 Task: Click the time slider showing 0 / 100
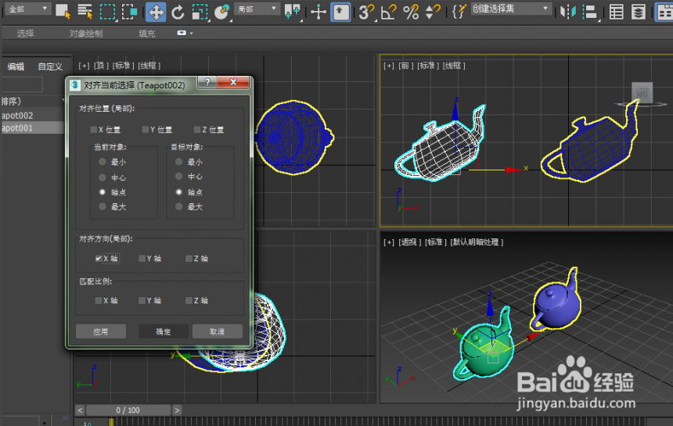128,410
